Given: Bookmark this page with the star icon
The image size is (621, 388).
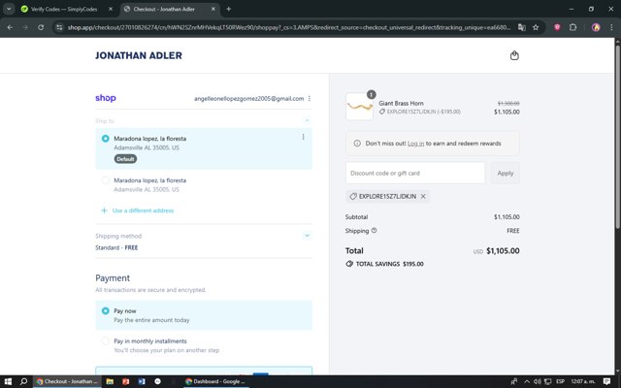Looking at the screenshot, I should tap(536, 27).
